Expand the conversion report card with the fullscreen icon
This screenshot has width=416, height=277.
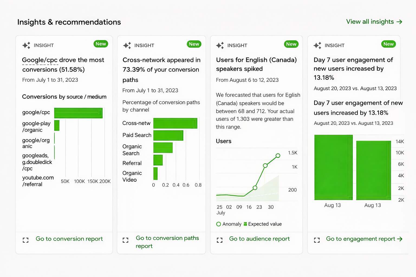[25, 240]
